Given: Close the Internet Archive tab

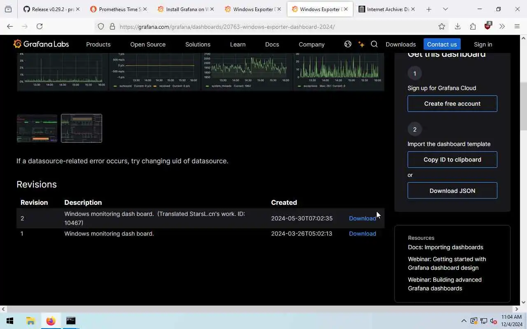Looking at the screenshot, I should [413, 9].
